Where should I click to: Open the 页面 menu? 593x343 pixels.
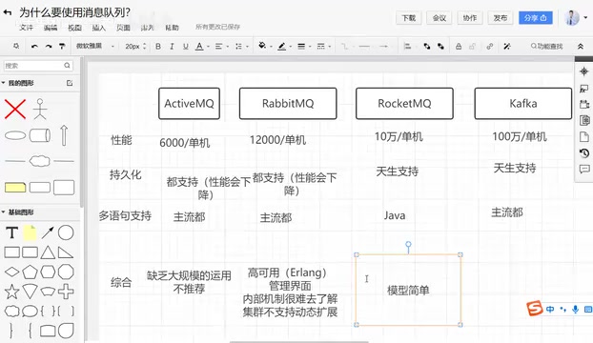pyautogui.click(x=123, y=28)
